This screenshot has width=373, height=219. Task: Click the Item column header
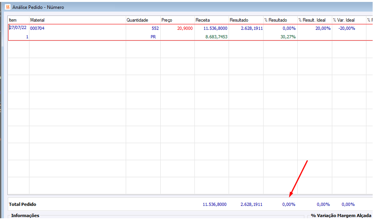(13, 20)
